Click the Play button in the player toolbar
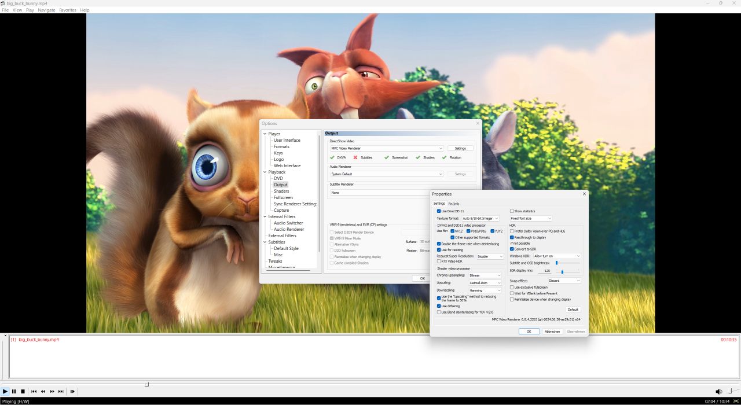This screenshot has width=741, height=405. tap(5, 392)
